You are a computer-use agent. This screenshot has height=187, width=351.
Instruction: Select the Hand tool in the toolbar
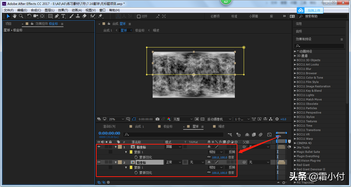click(x=15, y=16)
